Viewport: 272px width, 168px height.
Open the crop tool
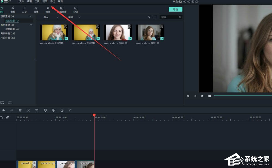[x=37, y=110]
